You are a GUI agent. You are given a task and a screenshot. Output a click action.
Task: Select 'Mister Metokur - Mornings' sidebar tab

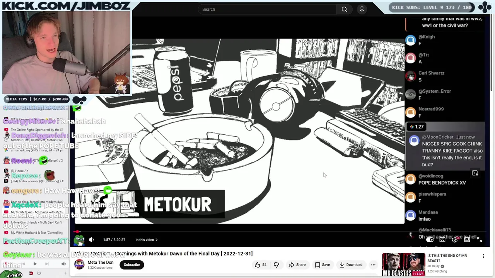point(34,212)
